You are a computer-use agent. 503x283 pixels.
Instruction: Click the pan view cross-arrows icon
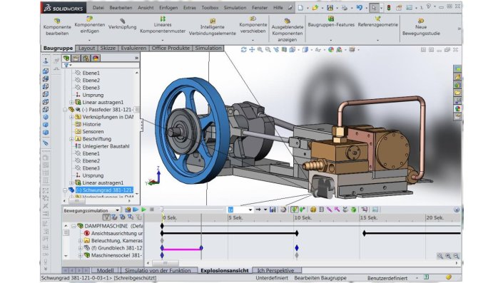[252, 50]
